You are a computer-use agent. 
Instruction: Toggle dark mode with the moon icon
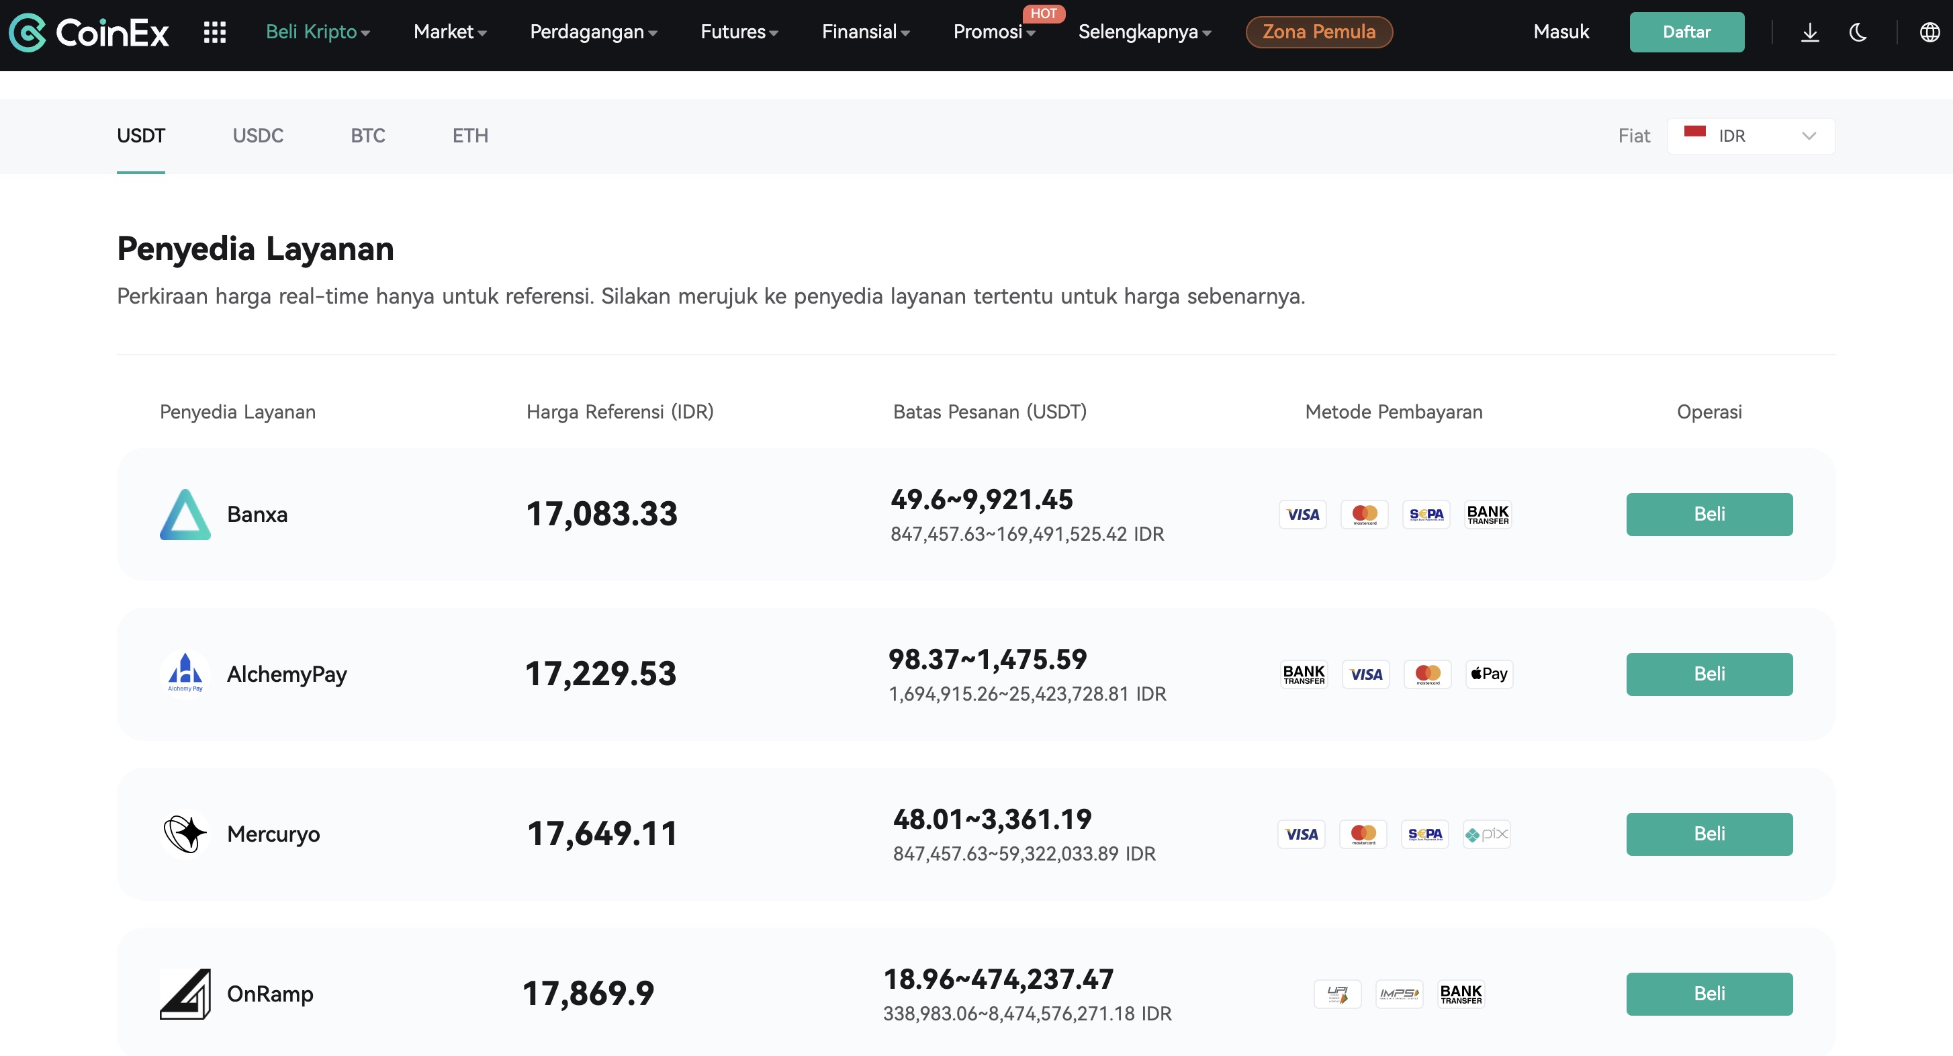[1859, 32]
